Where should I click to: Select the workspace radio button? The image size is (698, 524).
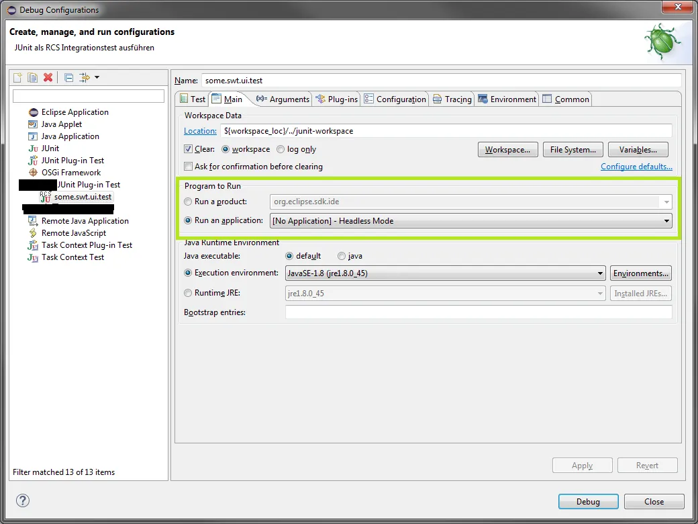click(x=226, y=149)
